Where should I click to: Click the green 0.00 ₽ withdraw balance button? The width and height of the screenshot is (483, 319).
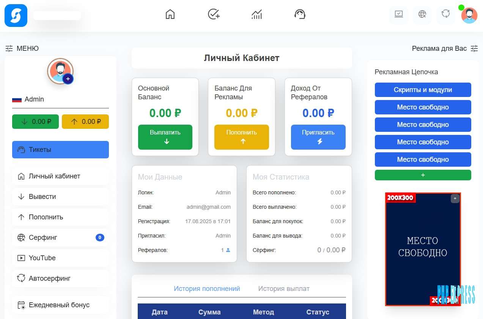click(35, 122)
